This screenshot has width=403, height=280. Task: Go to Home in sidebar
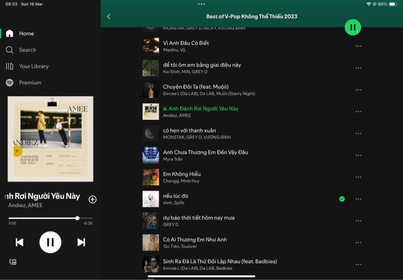(x=27, y=34)
